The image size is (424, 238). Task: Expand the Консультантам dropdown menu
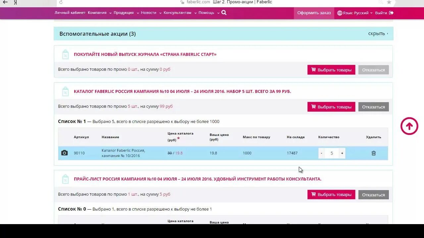[180, 13]
